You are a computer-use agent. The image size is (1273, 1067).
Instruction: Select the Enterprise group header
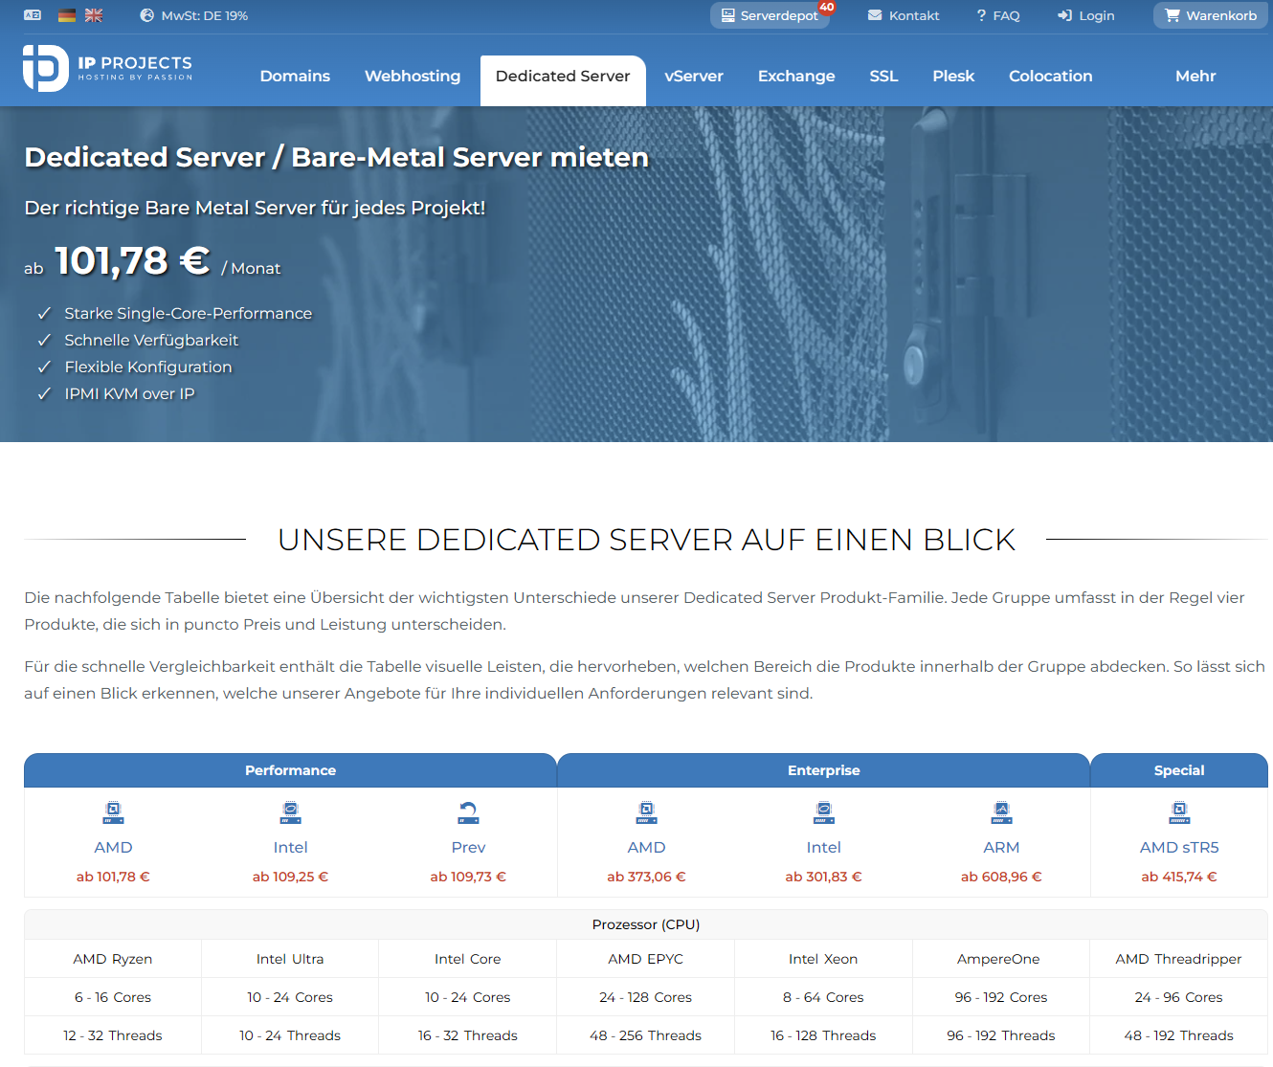pos(823,770)
